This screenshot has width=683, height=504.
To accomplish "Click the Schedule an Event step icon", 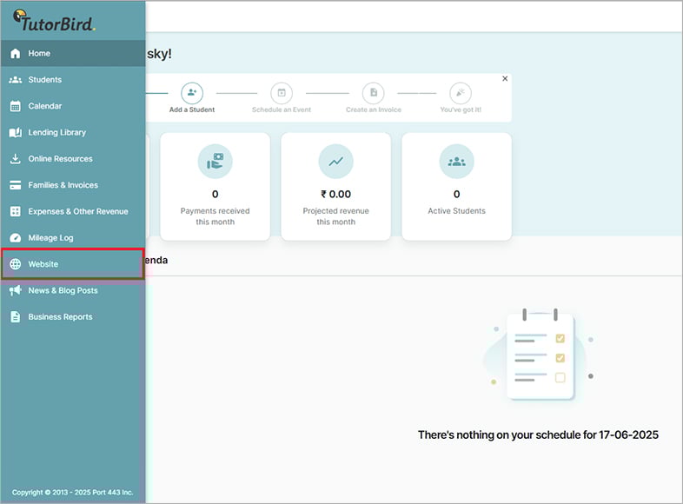I will tap(282, 93).
